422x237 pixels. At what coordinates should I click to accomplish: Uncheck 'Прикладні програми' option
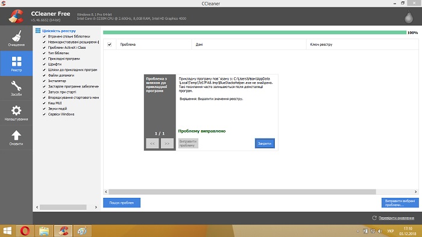tap(44, 58)
